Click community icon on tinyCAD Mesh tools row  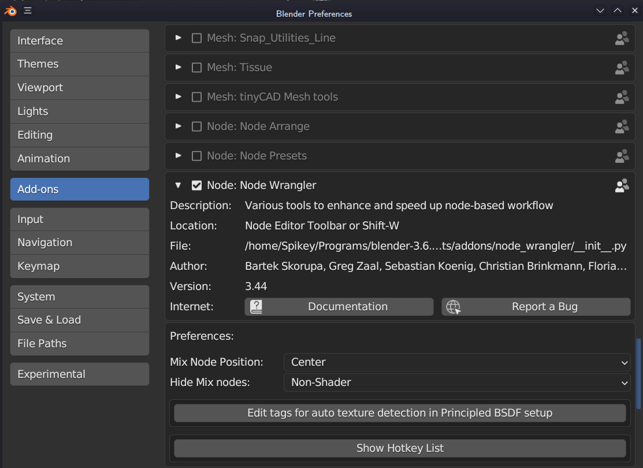622,97
